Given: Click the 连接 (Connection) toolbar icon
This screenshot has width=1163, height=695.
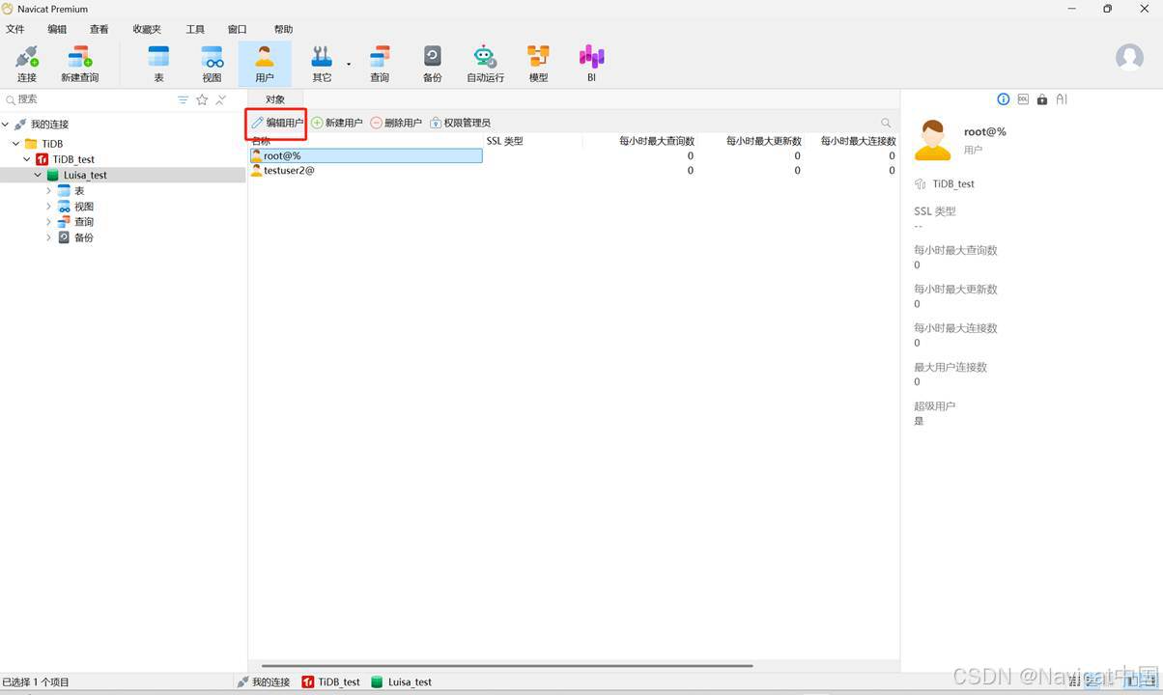Looking at the screenshot, I should 27,64.
